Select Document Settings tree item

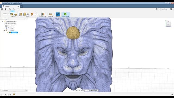12,24
